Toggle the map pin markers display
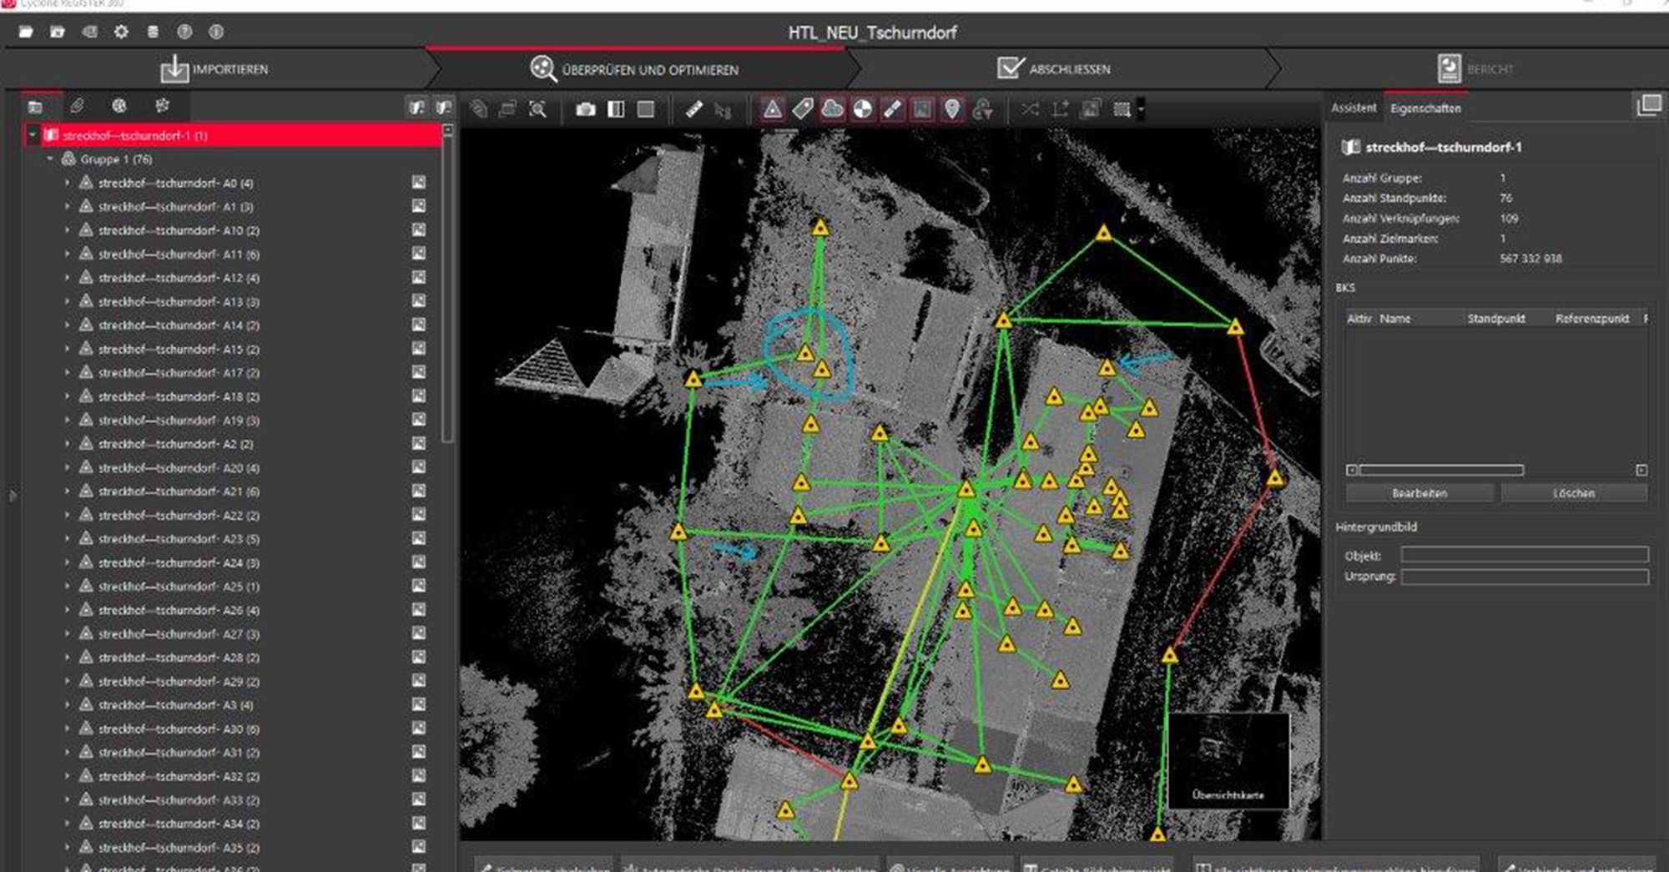The width and height of the screenshot is (1669, 872). (952, 109)
